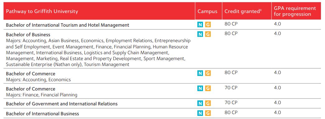Image resolution: width=325 pixels, height=119 pixels.
Task: Select the Bachelor of Business title
Action: click(x=28, y=34)
